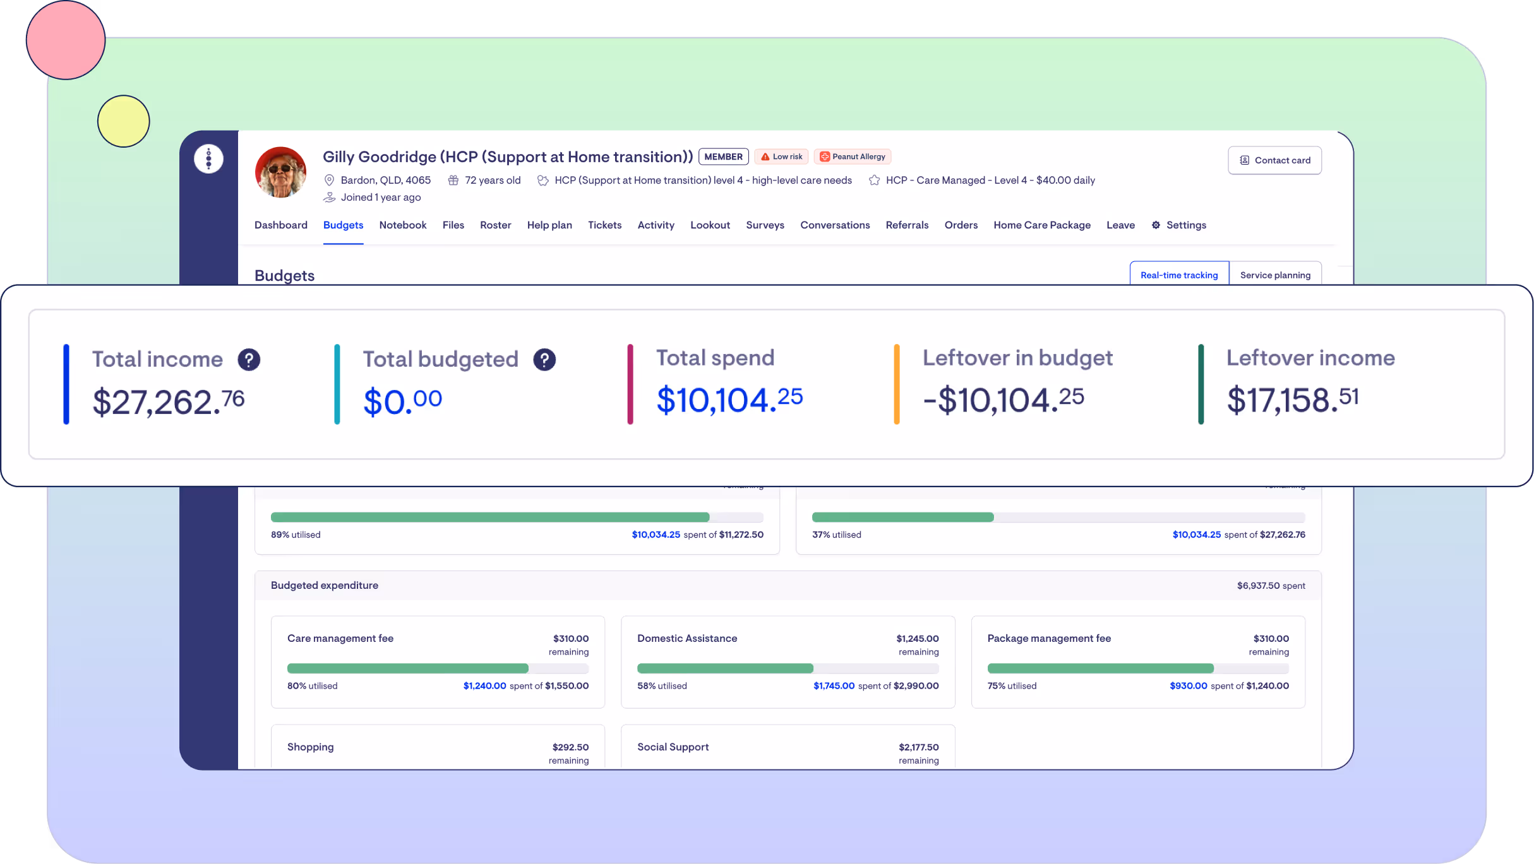
Task: Click the Peanut Allergy badge
Action: (853, 157)
